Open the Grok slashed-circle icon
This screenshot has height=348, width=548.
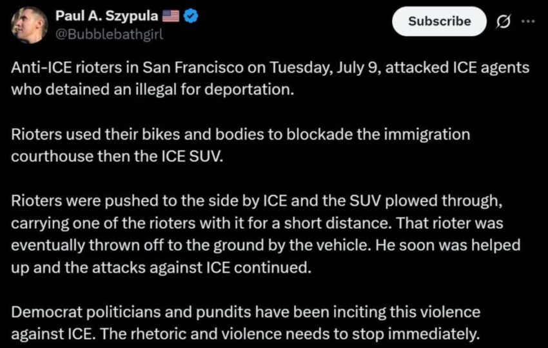[x=504, y=22]
